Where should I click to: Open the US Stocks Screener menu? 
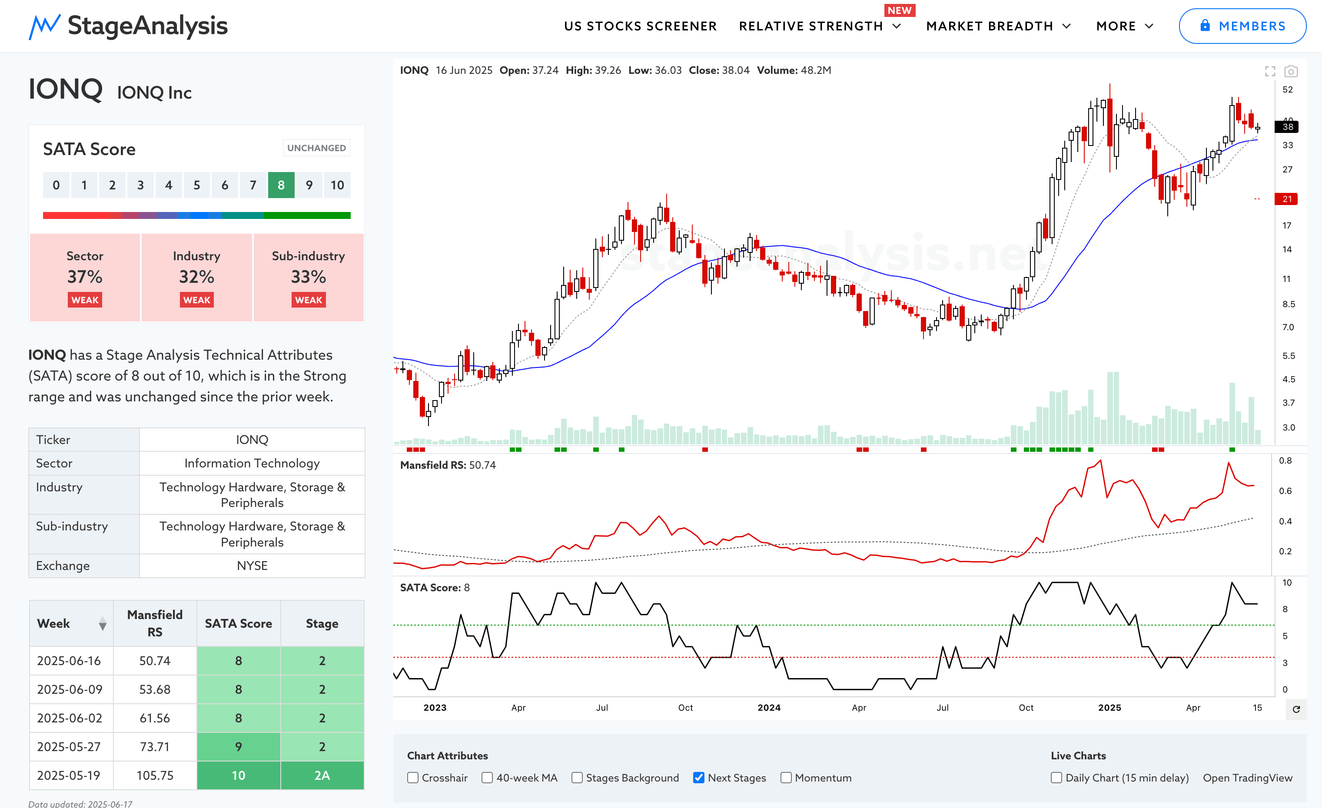point(640,26)
